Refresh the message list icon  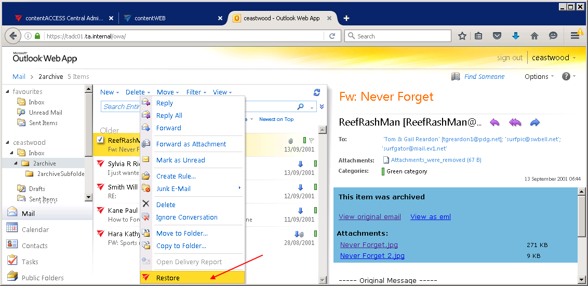317,92
